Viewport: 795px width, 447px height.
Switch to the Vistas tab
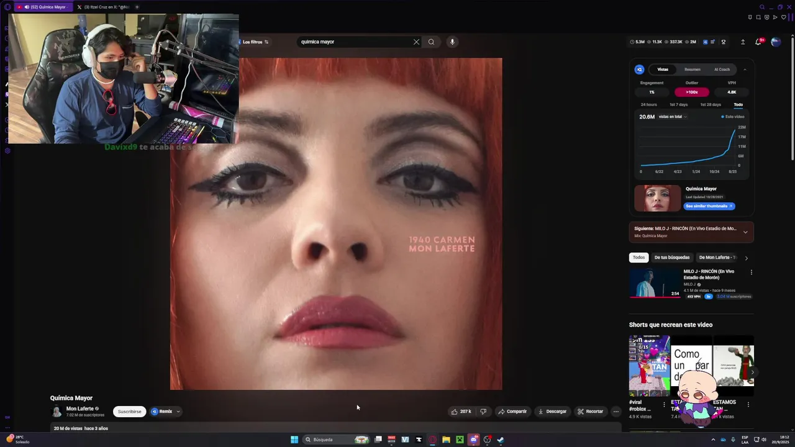click(x=663, y=70)
